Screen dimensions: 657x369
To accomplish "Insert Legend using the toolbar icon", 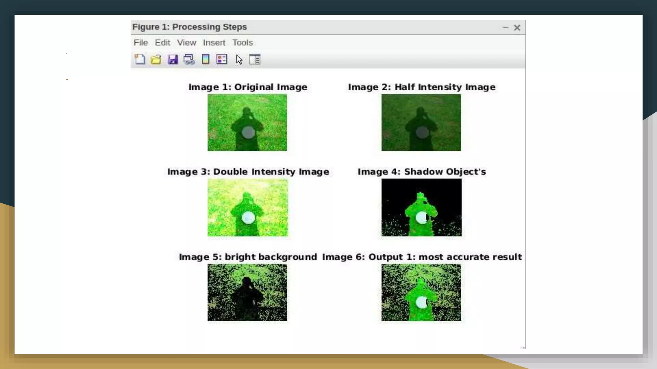I will coord(222,59).
